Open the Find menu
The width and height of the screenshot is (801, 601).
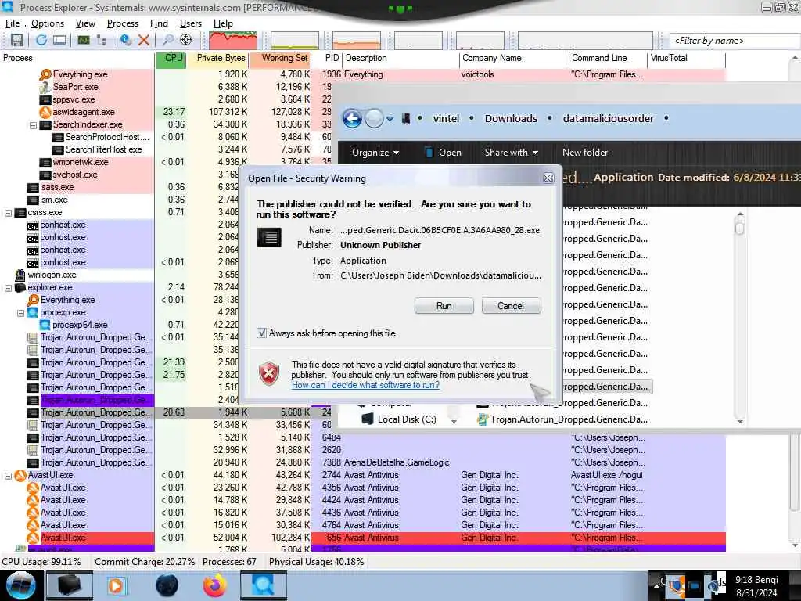click(x=159, y=23)
